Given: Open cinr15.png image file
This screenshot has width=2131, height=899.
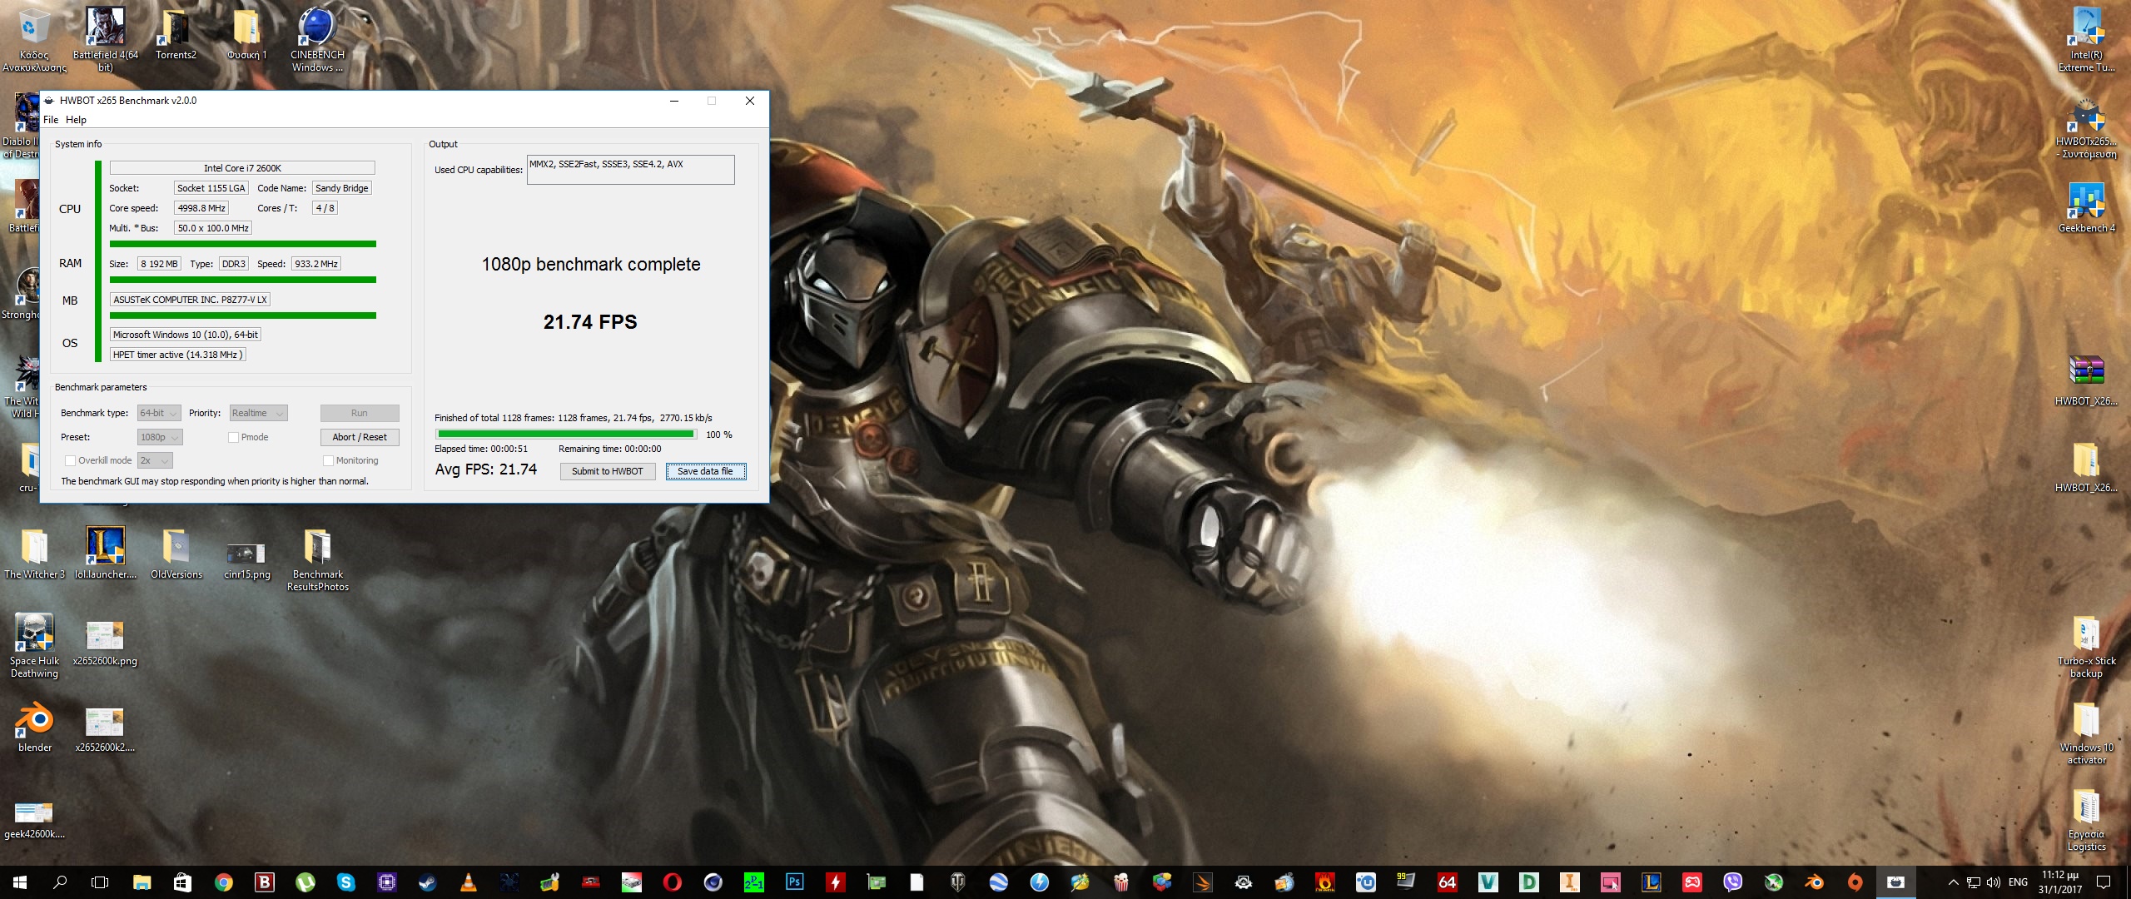Looking at the screenshot, I should tap(246, 559).
